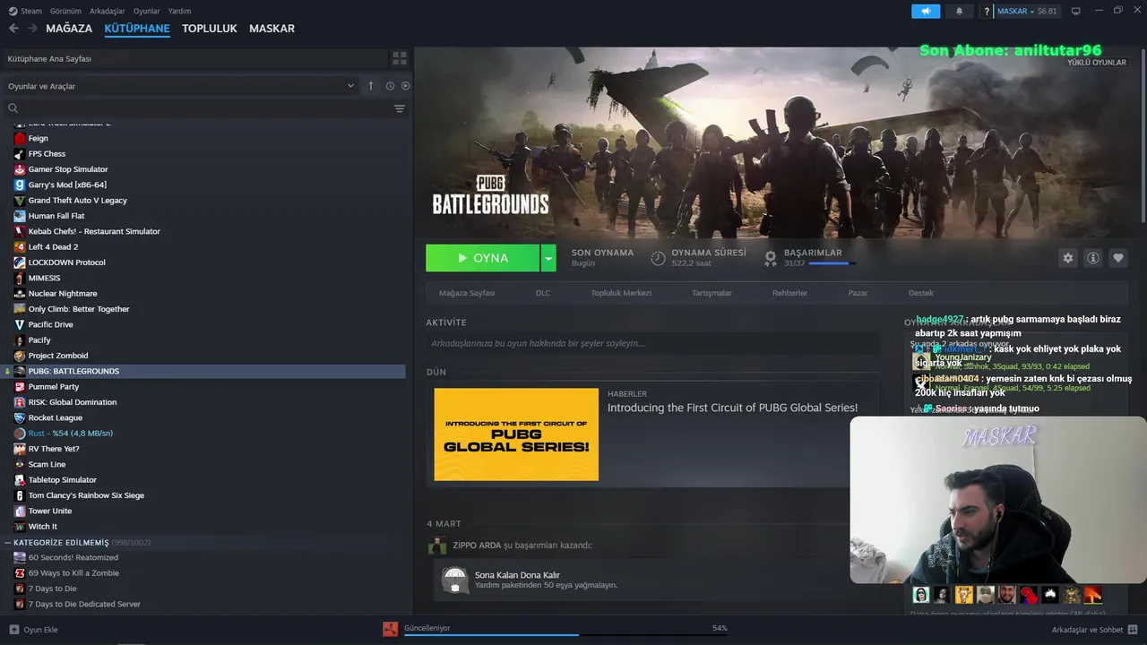
Task: Open the Destek tab
Action: point(921,293)
